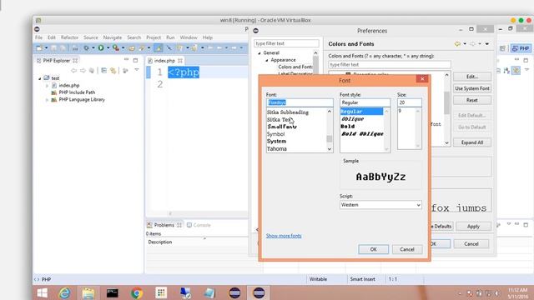The width and height of the screenshot is (534, 300).
Task: Select PHP Include Path tree item
Action: pyautogui.click(x=77, y=92)
